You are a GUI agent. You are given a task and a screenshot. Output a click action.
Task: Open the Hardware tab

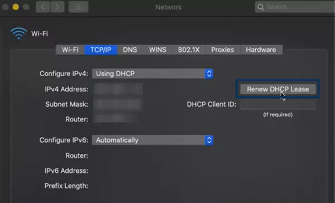(x=261, y=50)
